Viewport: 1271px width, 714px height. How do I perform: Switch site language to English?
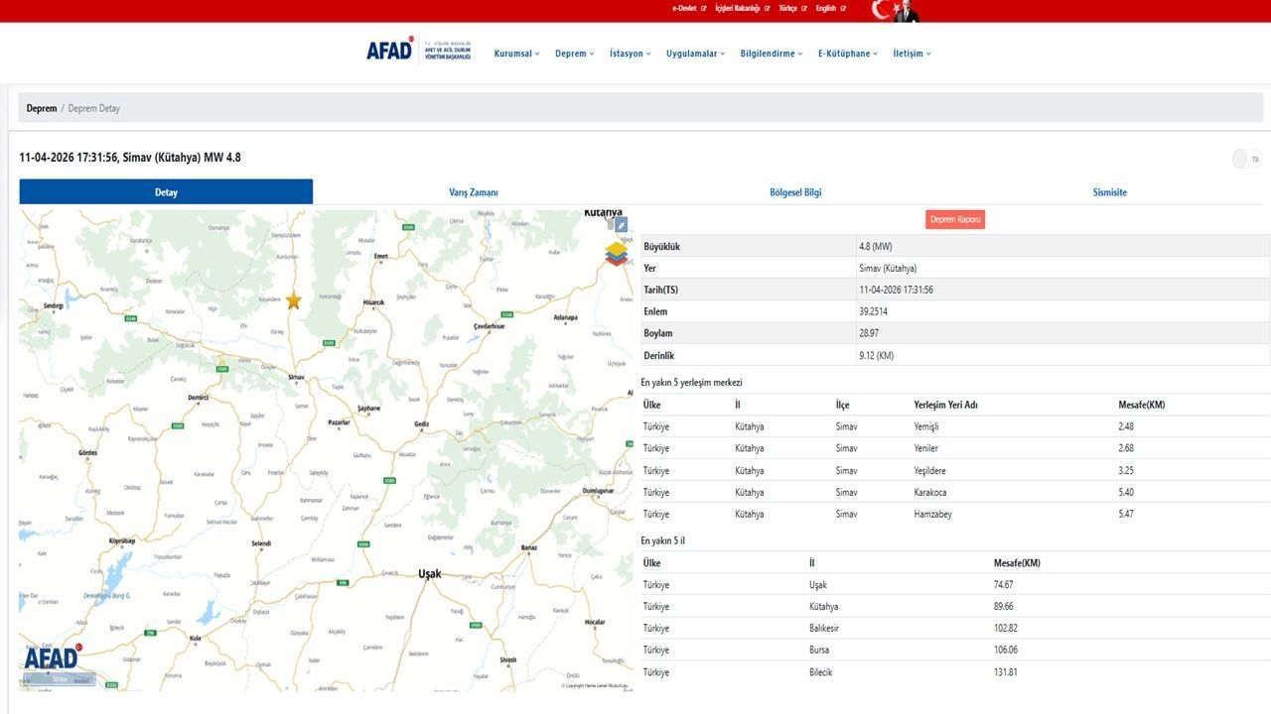pos(830,8)
